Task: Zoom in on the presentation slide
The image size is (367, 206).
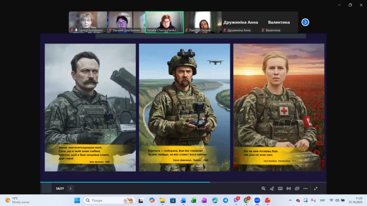Action: 263,188
